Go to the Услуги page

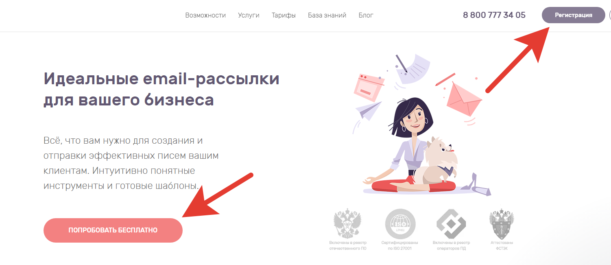pyautogui.click(x=249, y=15)
